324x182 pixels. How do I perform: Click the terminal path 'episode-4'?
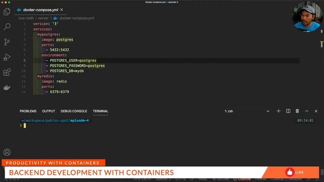point(79,120)
